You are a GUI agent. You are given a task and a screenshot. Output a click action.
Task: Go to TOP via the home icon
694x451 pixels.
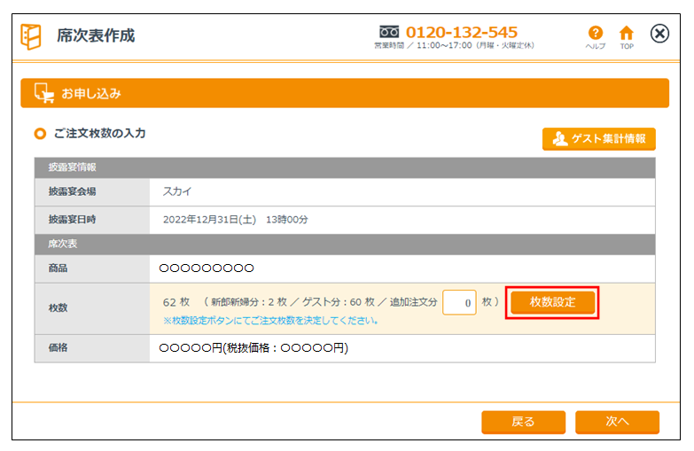[x=626, y=33]
